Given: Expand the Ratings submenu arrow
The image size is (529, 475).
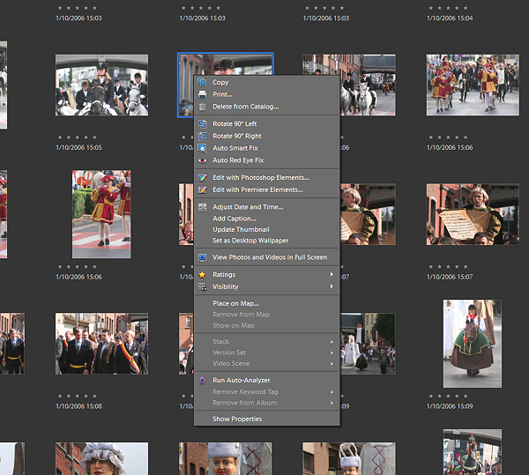Looking at the screenshot, I should point(332,275).
